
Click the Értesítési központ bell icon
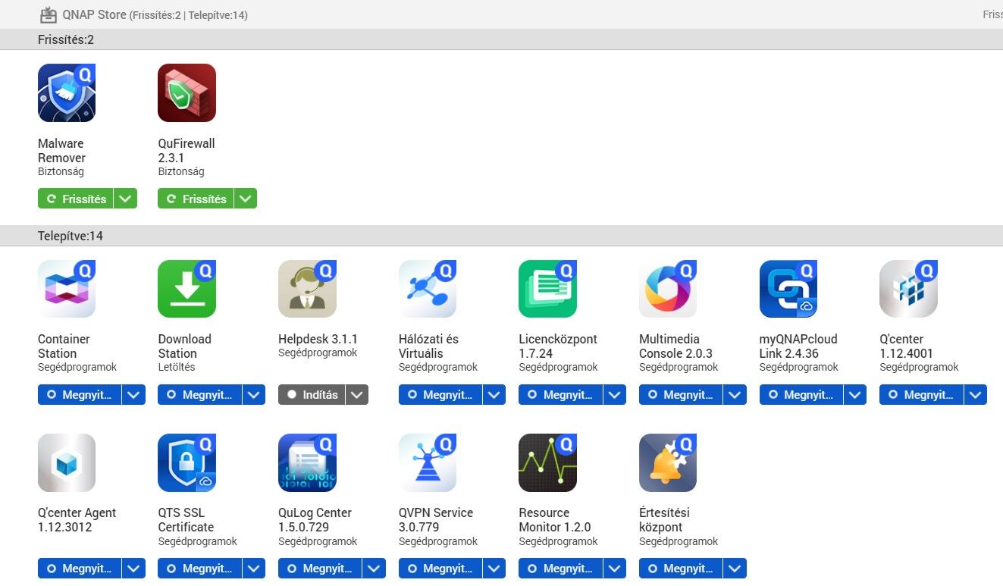click(668, 462)
